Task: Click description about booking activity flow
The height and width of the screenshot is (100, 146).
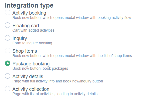Action: (72, 18)
